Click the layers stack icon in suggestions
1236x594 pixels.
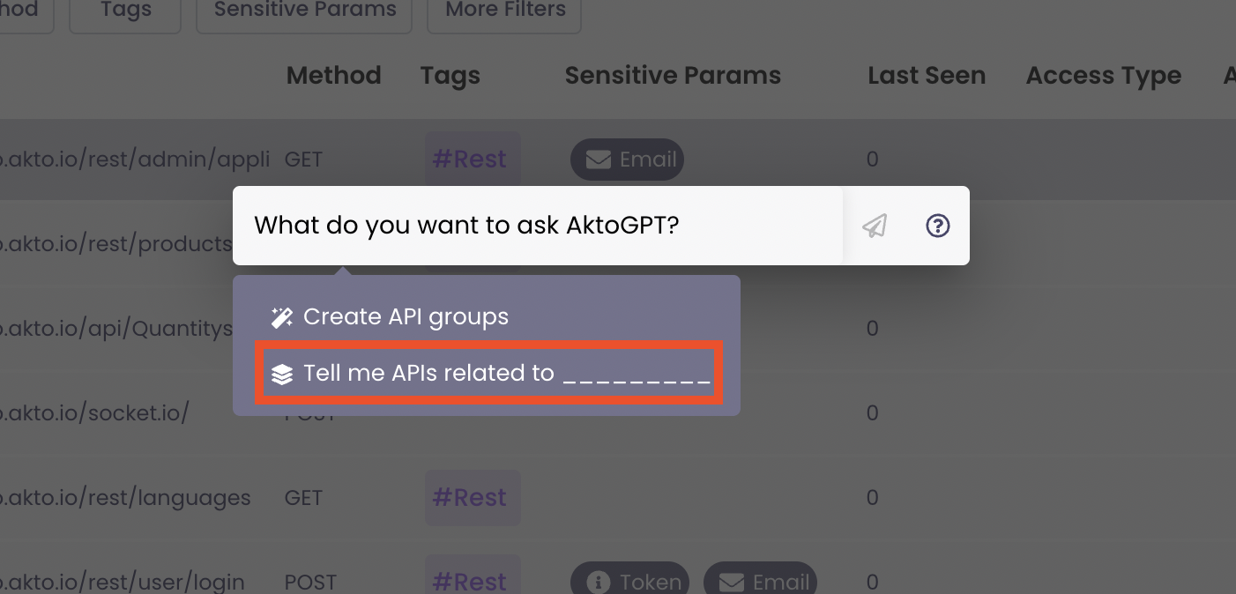(x=281, y=375)
